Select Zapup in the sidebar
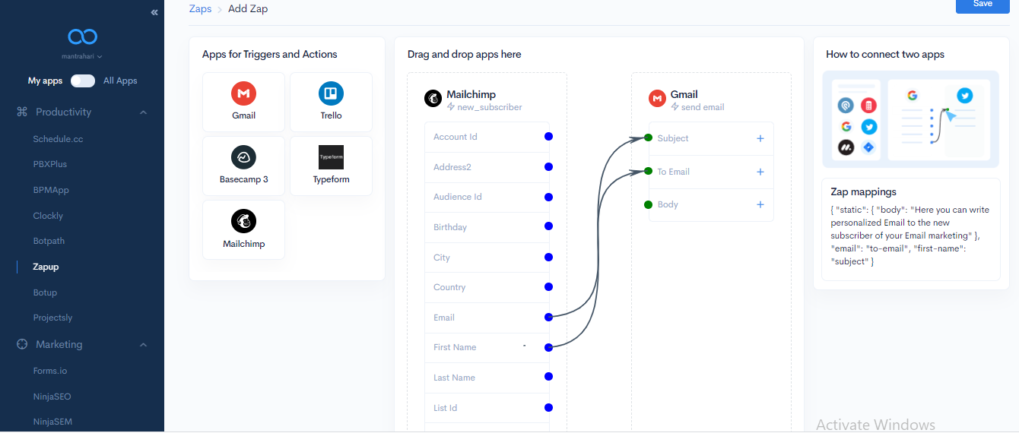This screenshot has height=433, width=1019. pyautogui.click(x=46, y=267)
